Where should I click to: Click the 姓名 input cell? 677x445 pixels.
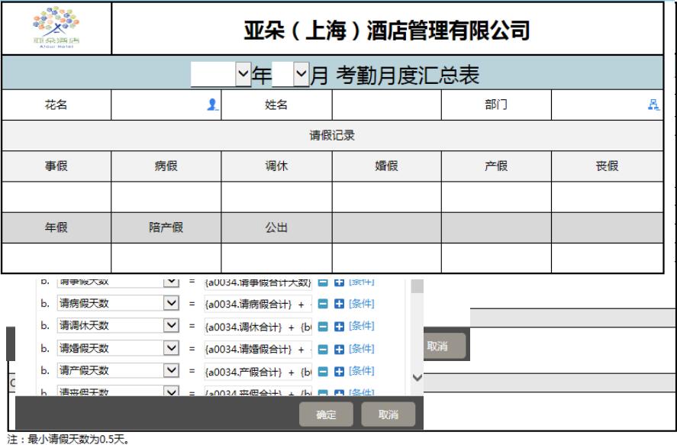[386, 105]
